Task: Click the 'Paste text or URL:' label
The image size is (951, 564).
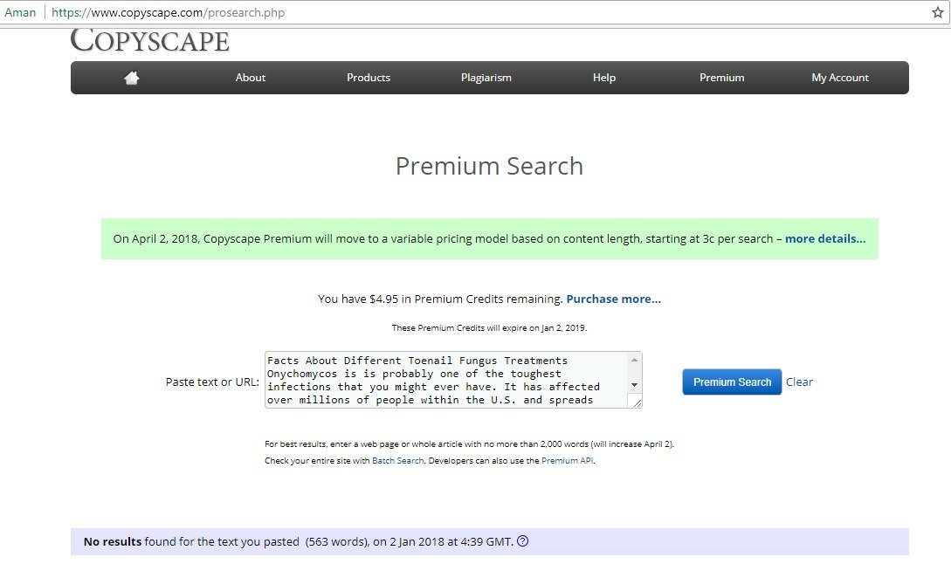Action: pos(212,382)
